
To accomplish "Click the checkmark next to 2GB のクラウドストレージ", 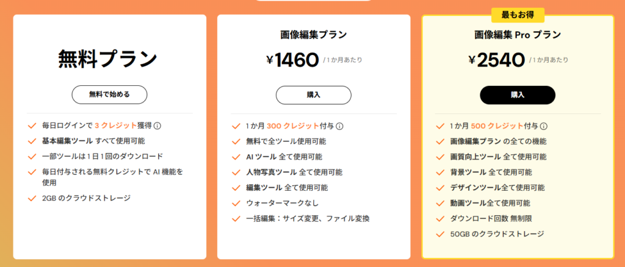I will tap(32, 198).
